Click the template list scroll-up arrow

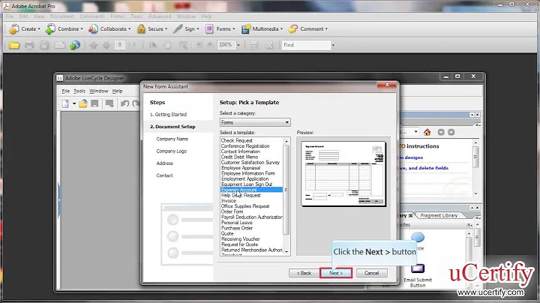click(286, 141)
